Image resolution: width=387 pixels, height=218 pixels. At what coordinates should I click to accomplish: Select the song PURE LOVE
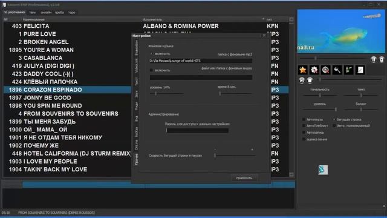coord(40,34)
